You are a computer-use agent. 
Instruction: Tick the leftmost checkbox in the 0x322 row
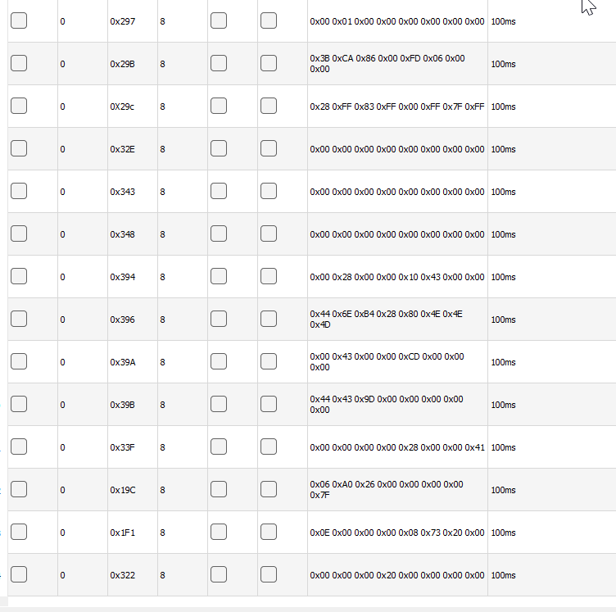coord(19,575)
